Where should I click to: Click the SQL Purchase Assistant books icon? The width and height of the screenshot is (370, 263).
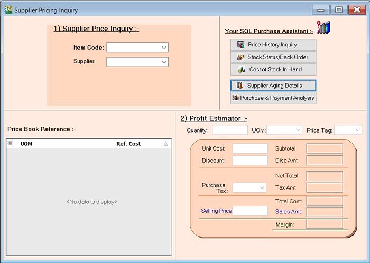click(323, 28)
